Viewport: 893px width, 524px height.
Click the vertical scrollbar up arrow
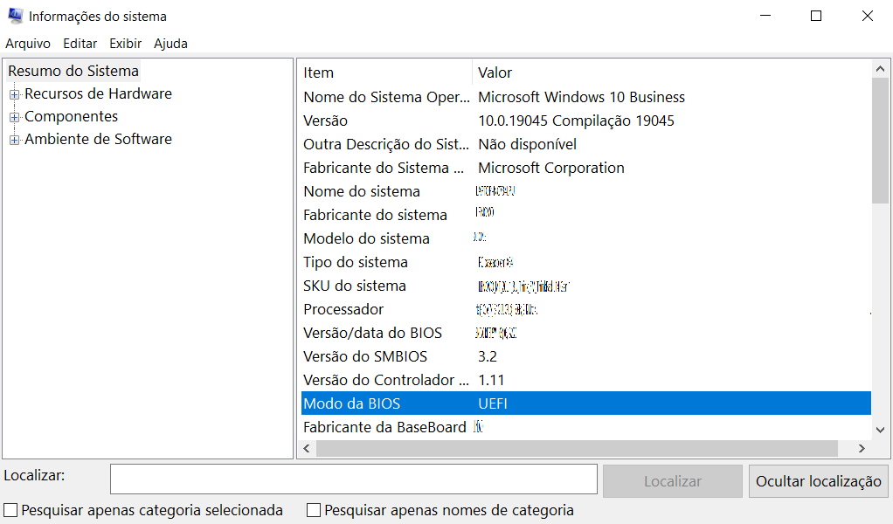click(x=880, y=69)
